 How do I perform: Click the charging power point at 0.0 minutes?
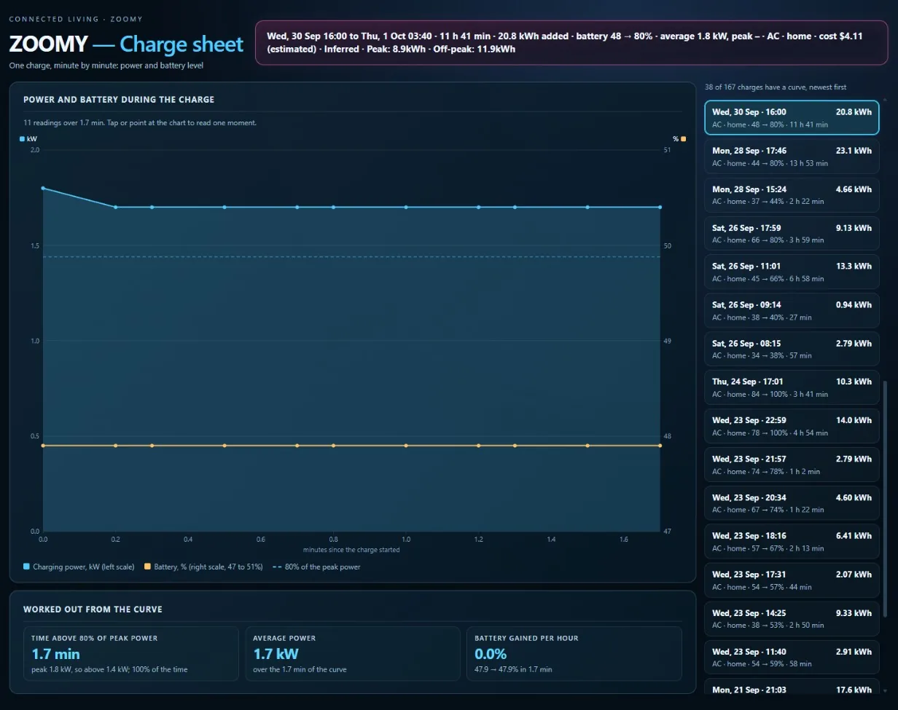[43, 188]
